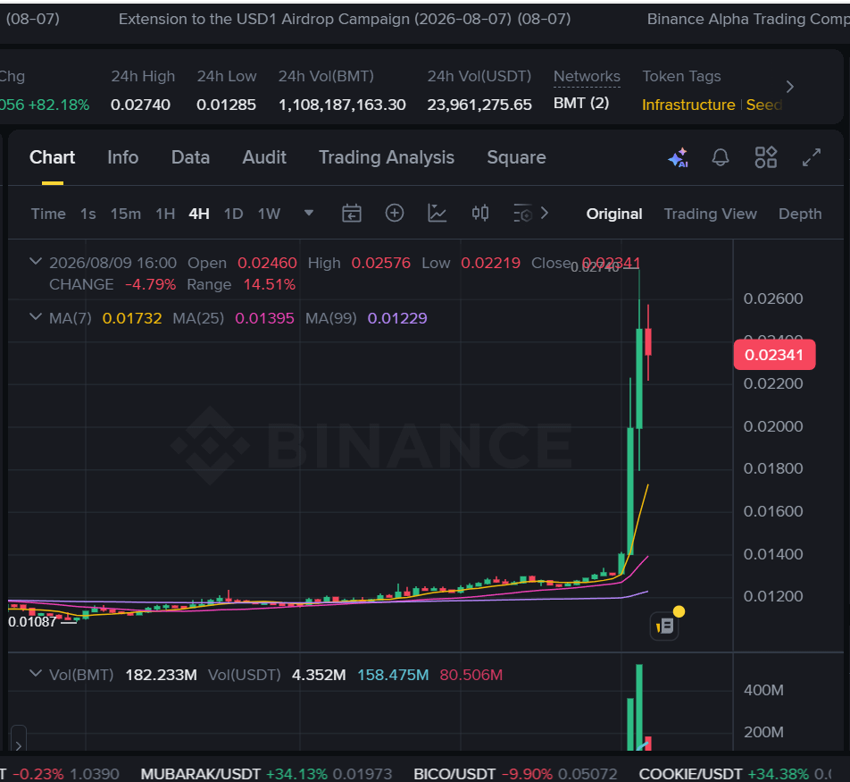The height and width of the screenshot is (782, 850).
Task: Show more chart toolbar options arrow
Action: point(545,214)
